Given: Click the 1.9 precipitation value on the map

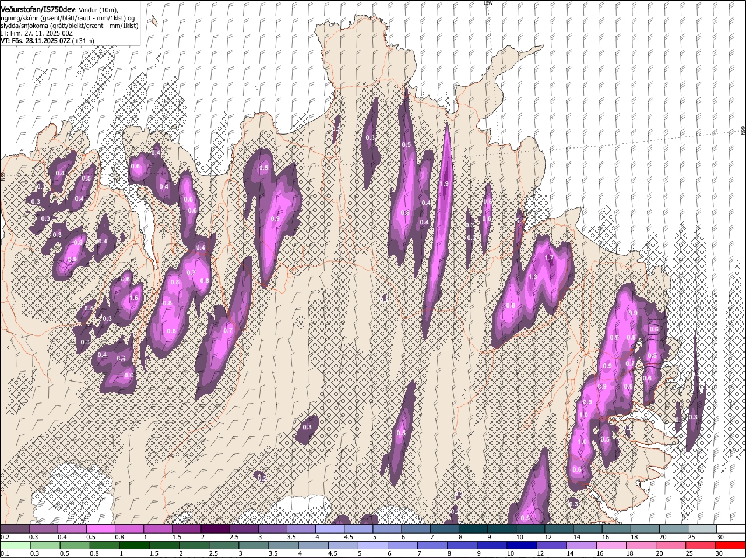Looking at the screenshot, I should pyautogui.click(x=445, y=183).
